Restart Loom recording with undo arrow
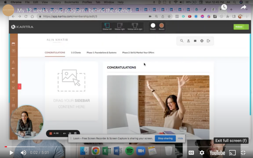253x158 pixels. pos(65,133)
